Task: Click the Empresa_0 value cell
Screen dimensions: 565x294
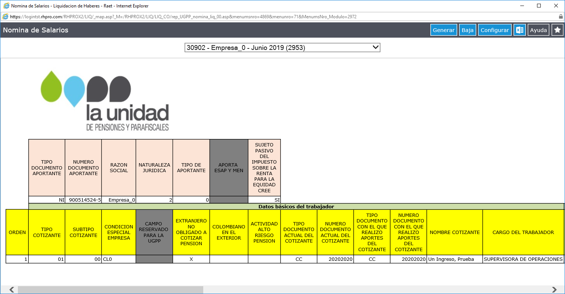Action: click(x=119, y=200)
